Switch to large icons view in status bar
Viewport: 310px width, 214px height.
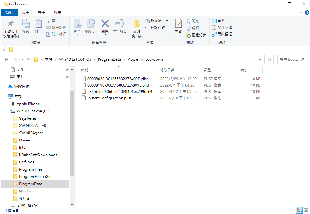click(306, 210)
